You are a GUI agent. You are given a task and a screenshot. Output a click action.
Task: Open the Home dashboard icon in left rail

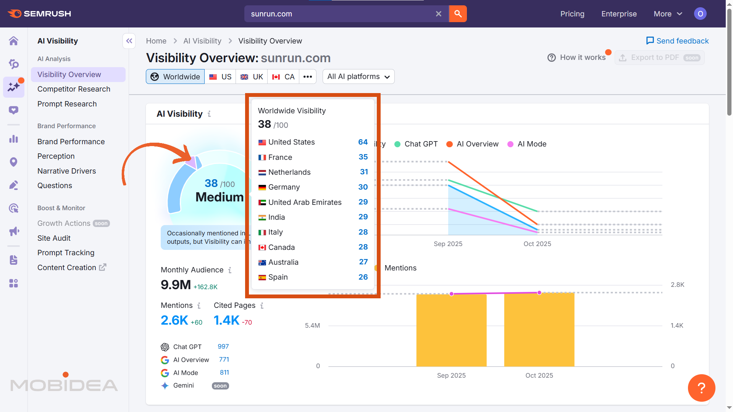tap(14, 41)
